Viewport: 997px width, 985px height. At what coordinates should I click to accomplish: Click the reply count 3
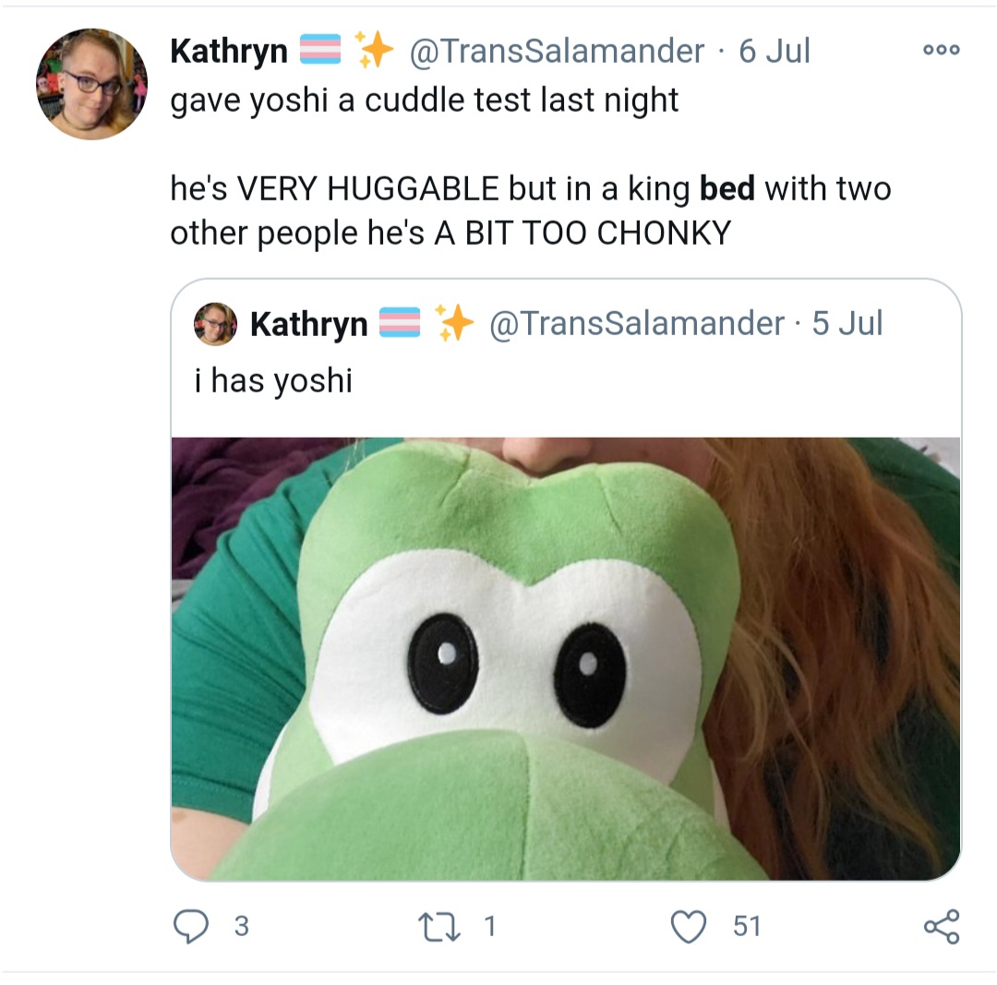point(242,927)
